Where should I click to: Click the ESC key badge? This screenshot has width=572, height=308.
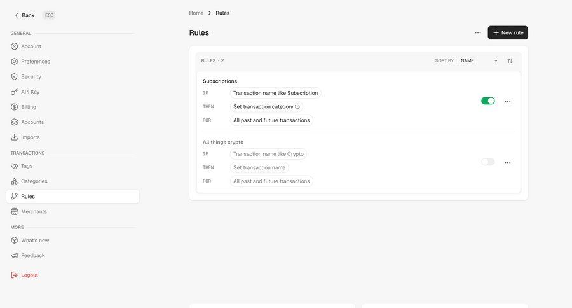pyautogui.click(x=49, y=15)
